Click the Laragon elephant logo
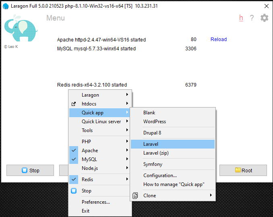Screen dimensions: 273x217 click(21, 28)
